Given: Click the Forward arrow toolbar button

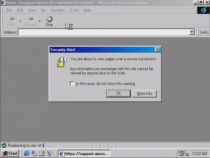Looking at the screenshot, I should point(30,21).
